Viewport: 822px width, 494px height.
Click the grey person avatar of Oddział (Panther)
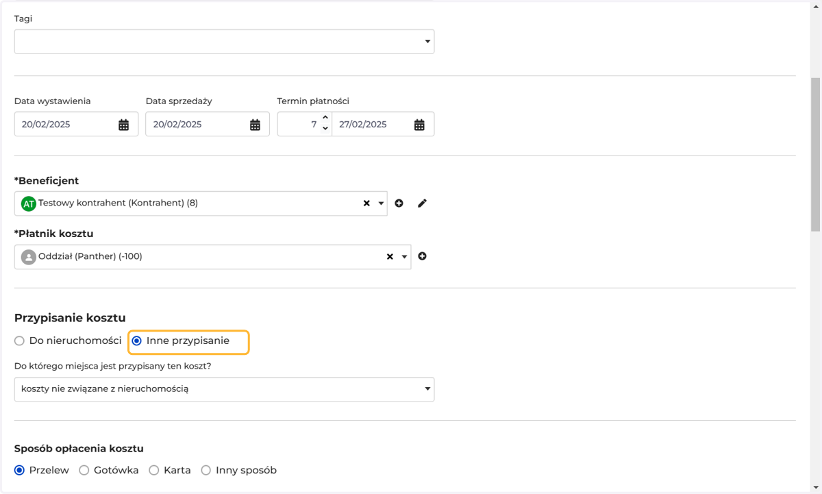coord(29,257)
